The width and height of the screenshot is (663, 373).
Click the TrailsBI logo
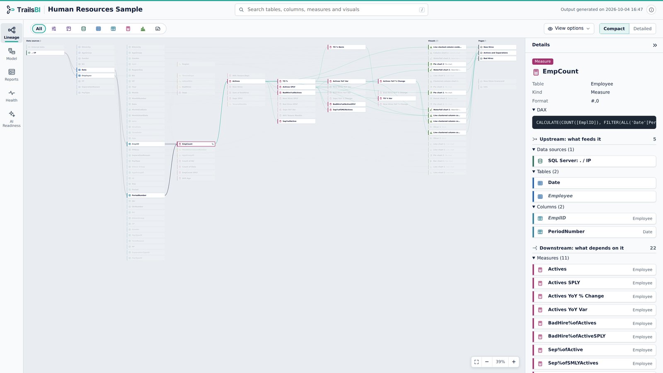tap(23, 10)
